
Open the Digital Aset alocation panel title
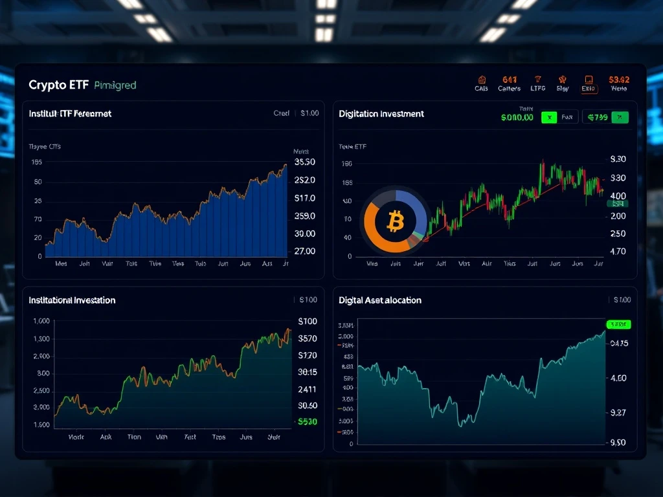click(379, 300)
